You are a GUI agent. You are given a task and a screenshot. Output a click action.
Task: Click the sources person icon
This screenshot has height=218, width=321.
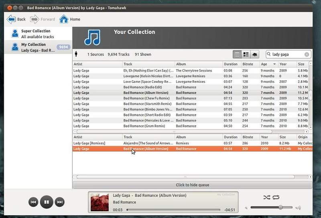click(76, 54)
